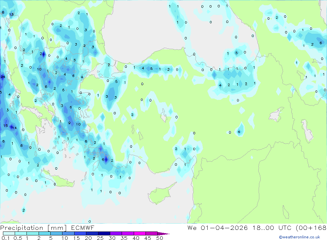Image resolution: width=327 pixels, height=240 pixels.
Task: Click the legend label '20'
Action: coord(88,238)
